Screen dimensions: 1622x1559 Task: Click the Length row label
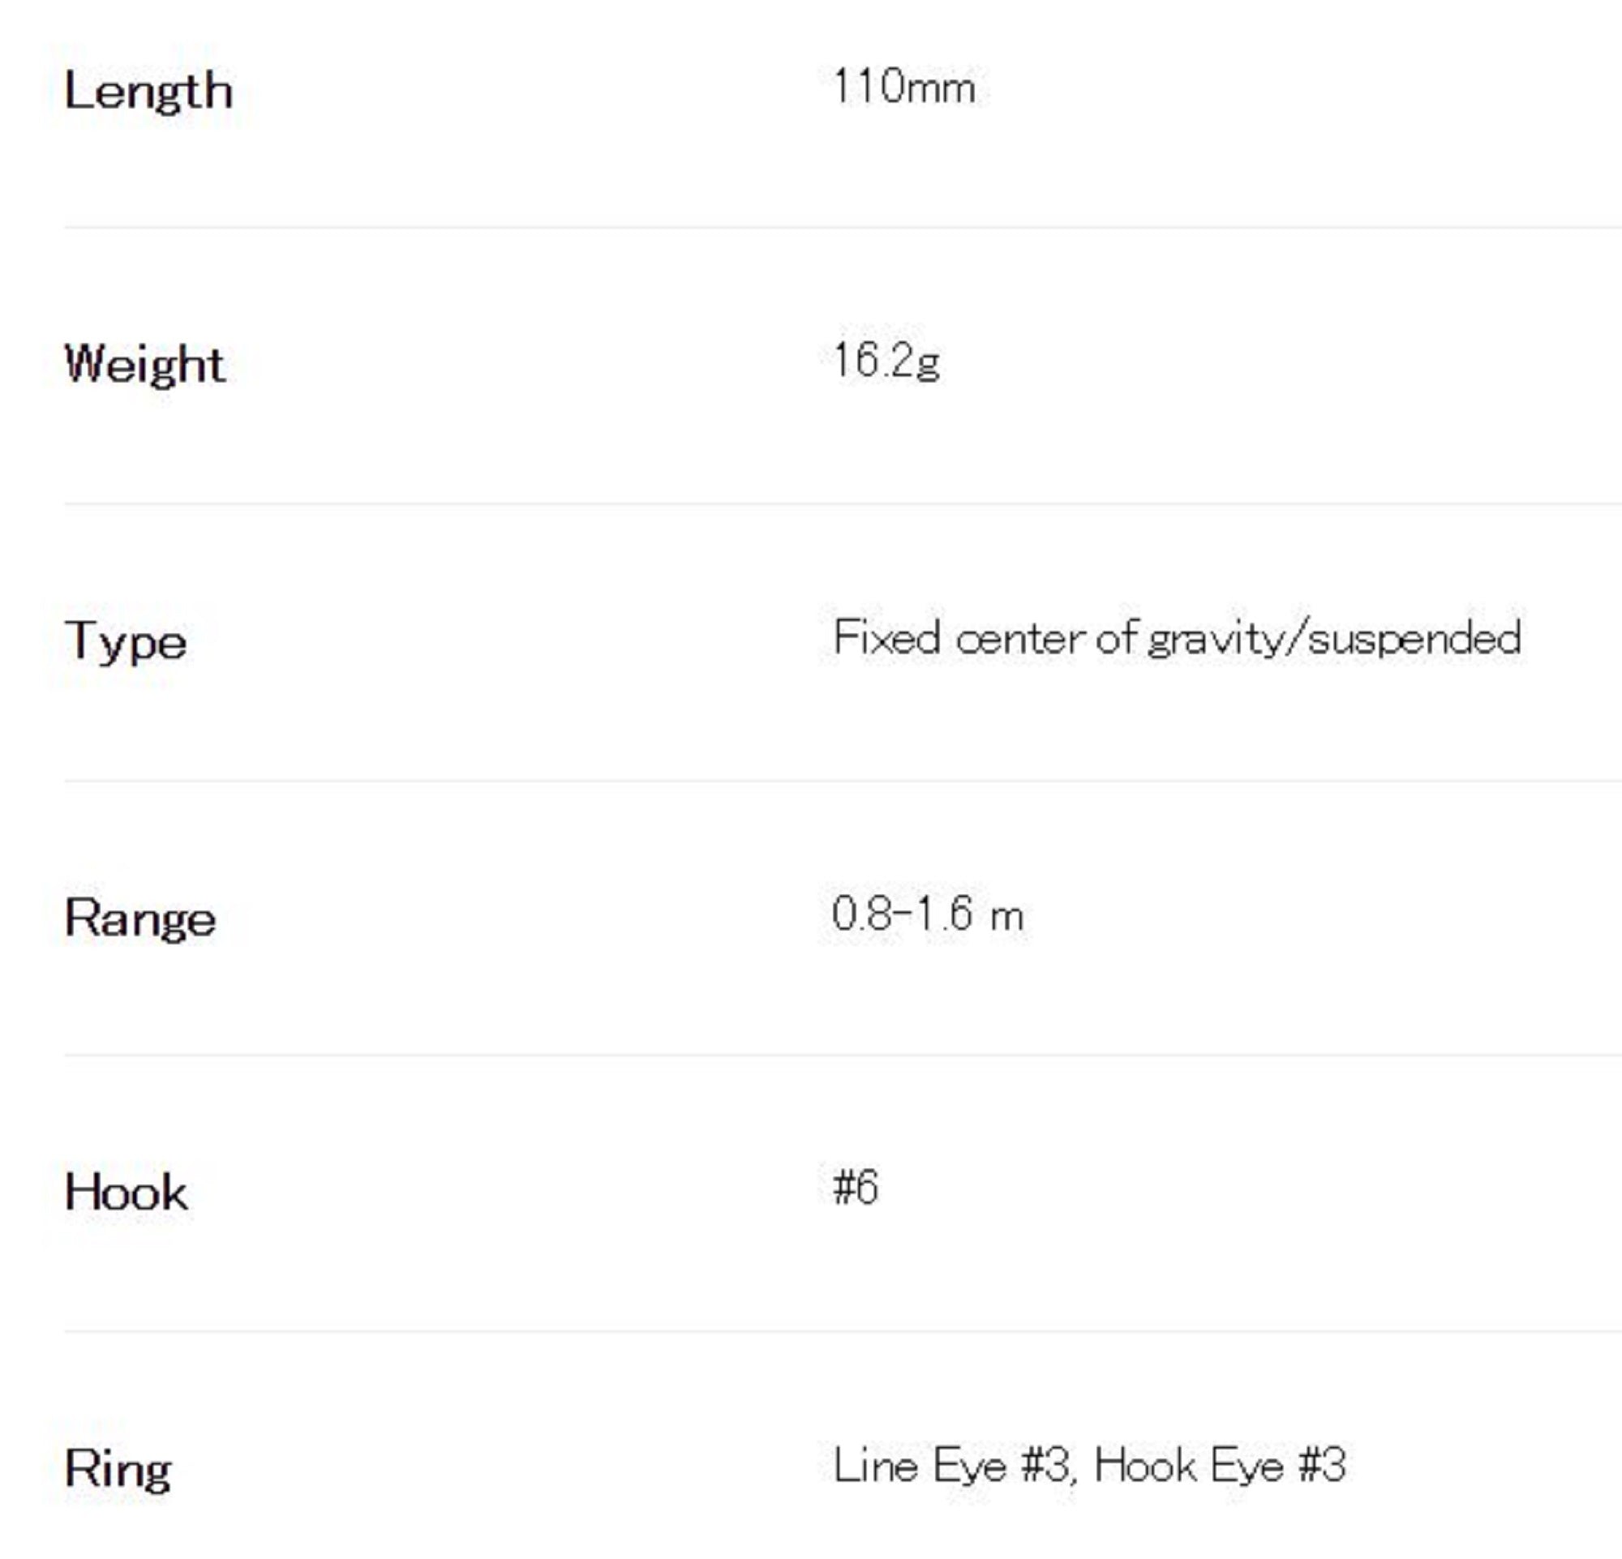148,91
